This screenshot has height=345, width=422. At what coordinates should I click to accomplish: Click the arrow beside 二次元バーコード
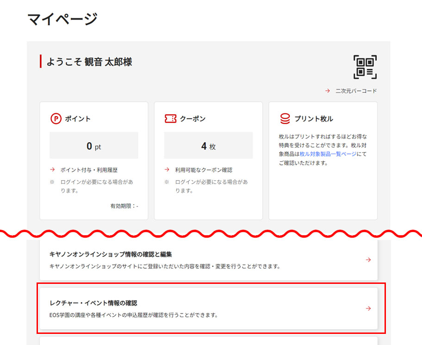click(x=328, y=91)
